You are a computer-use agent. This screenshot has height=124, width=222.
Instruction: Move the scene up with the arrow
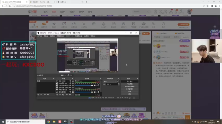click(45, 95)
